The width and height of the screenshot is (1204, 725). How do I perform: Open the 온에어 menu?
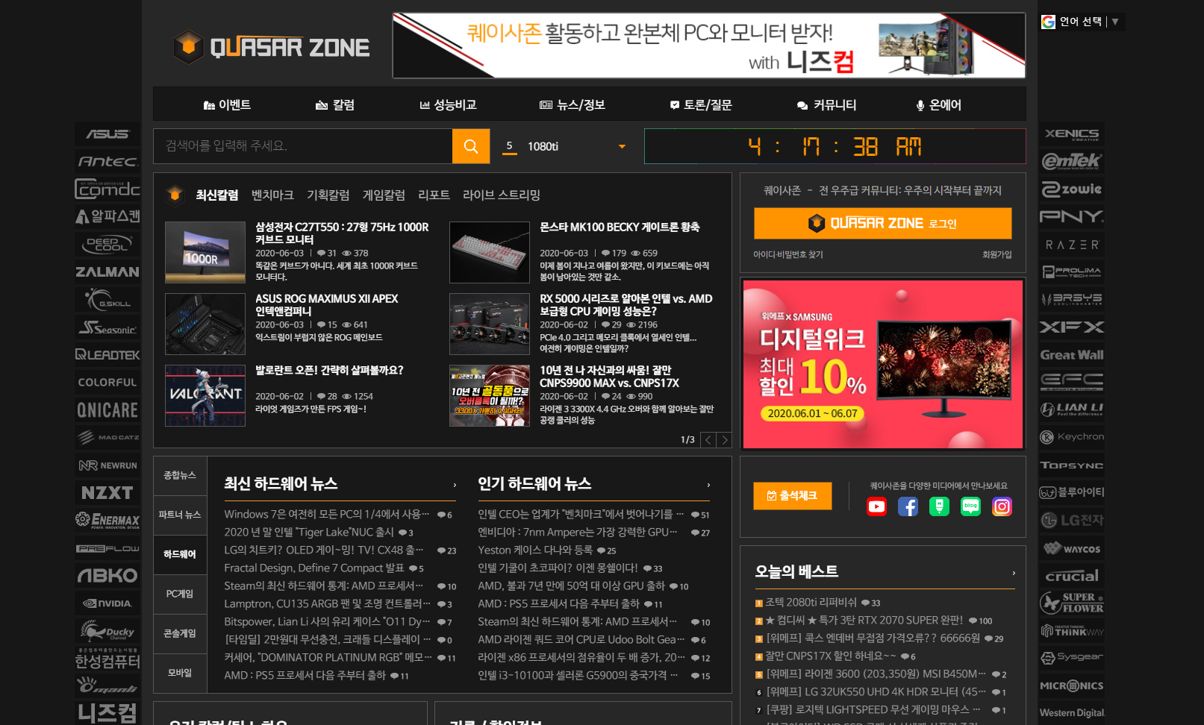[x=938, y=104]
